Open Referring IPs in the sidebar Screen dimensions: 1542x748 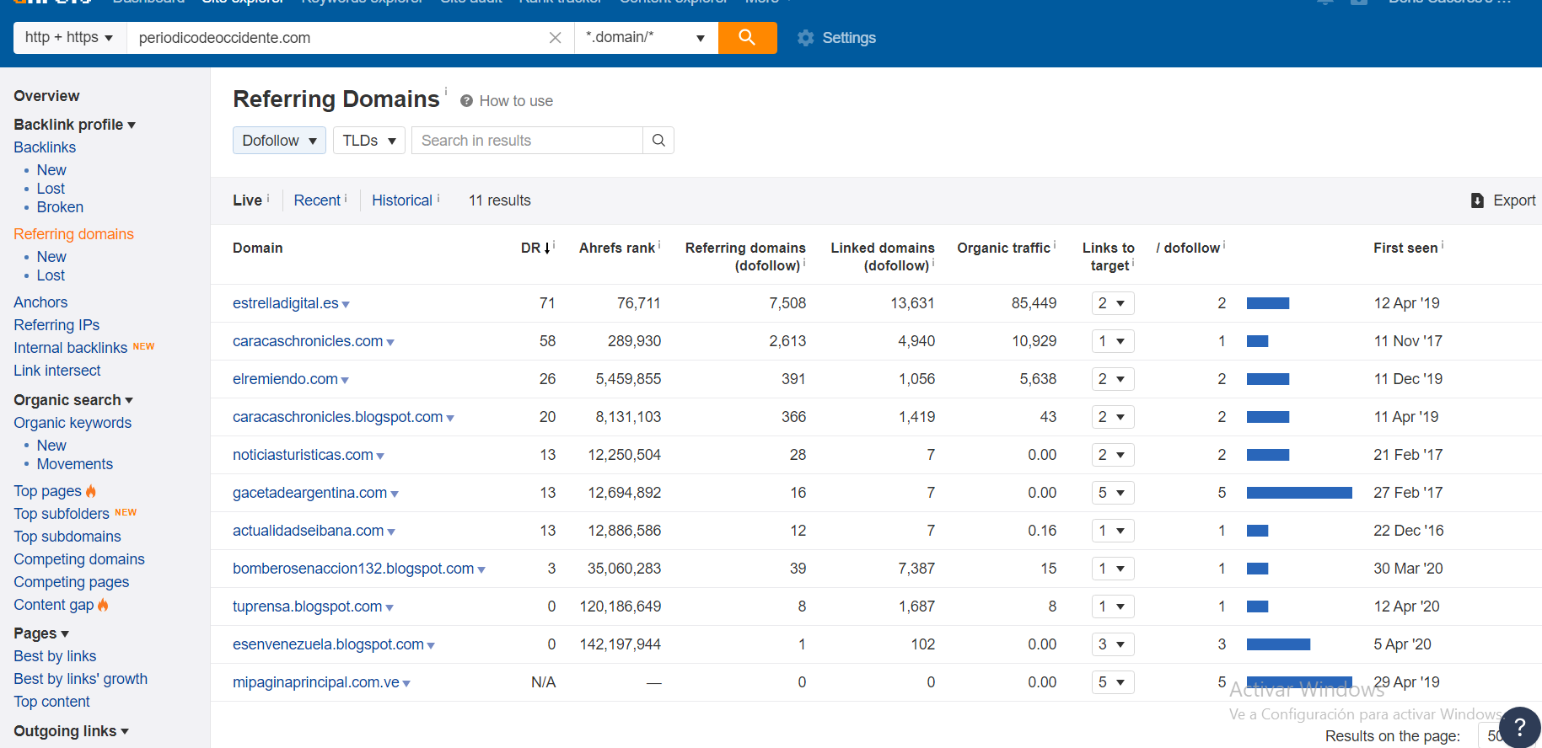pyautogui.click(x=56, y=325)
